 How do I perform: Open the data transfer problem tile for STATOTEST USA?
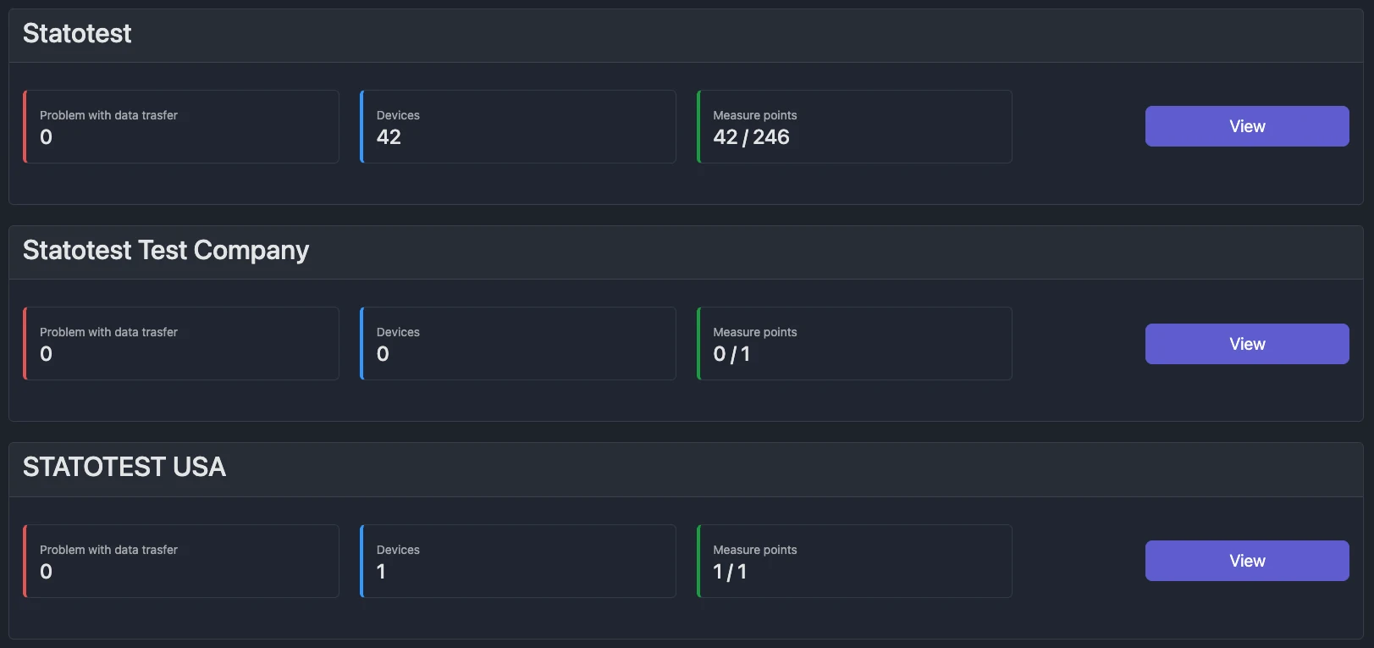pos(180,561)
